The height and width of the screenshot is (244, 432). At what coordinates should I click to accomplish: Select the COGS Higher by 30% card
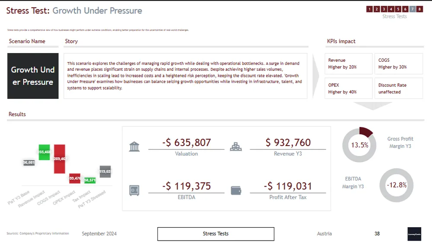click(x=398, y=64)
